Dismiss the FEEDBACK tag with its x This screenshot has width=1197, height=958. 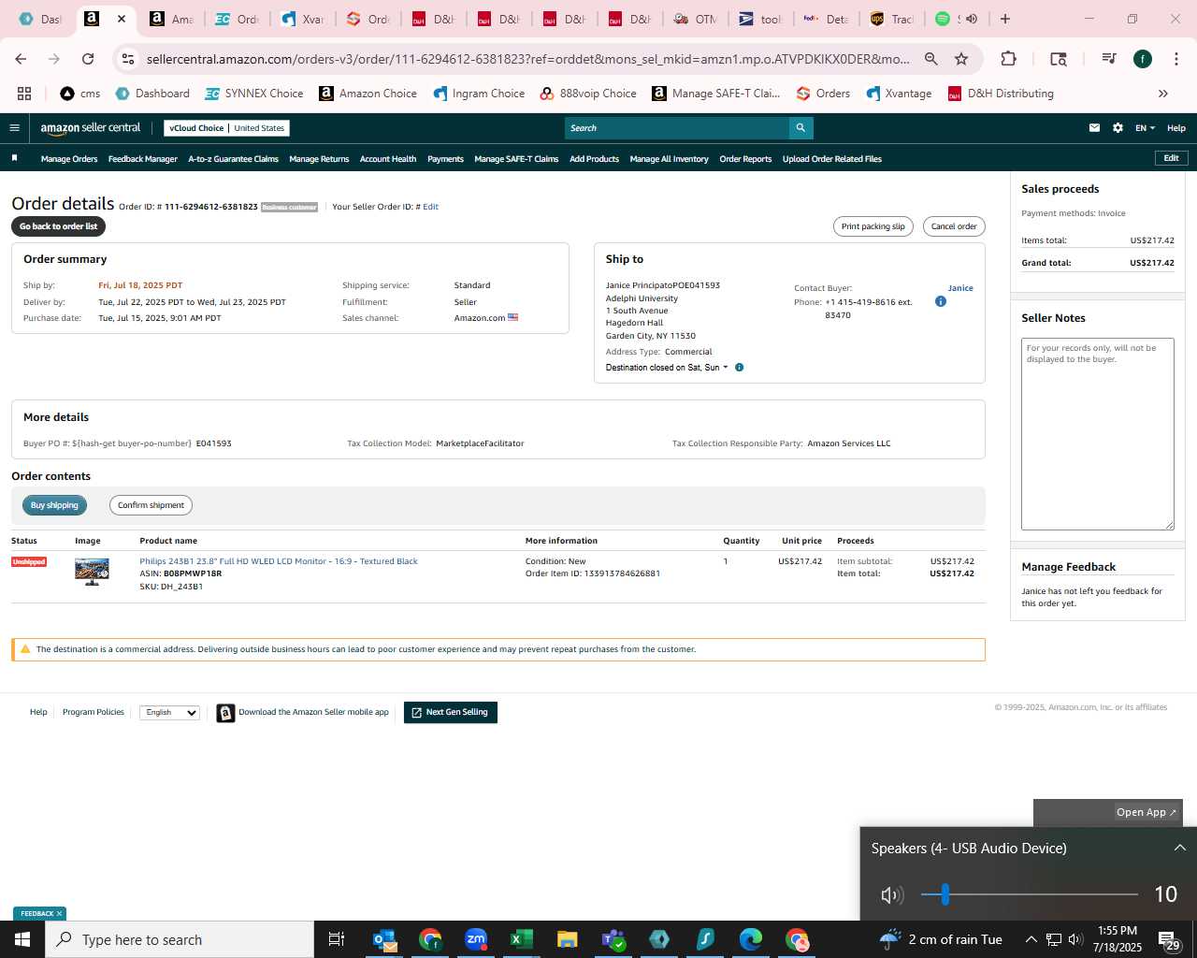click(x=59, y=914)
